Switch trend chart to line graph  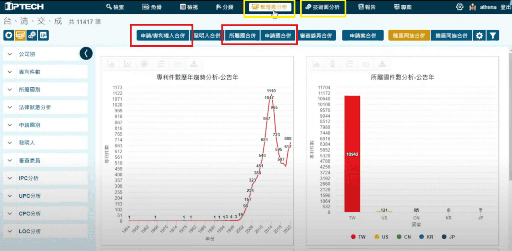[128, 64]
